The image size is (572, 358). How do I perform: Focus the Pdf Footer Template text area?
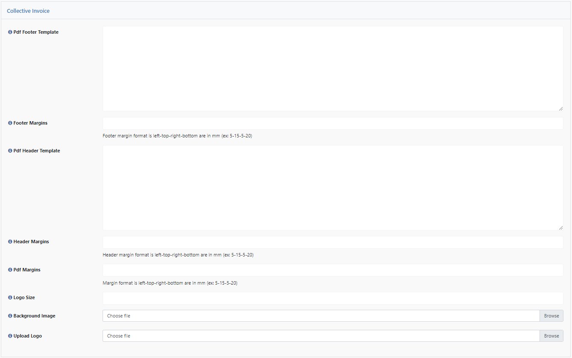coord(333,69)
